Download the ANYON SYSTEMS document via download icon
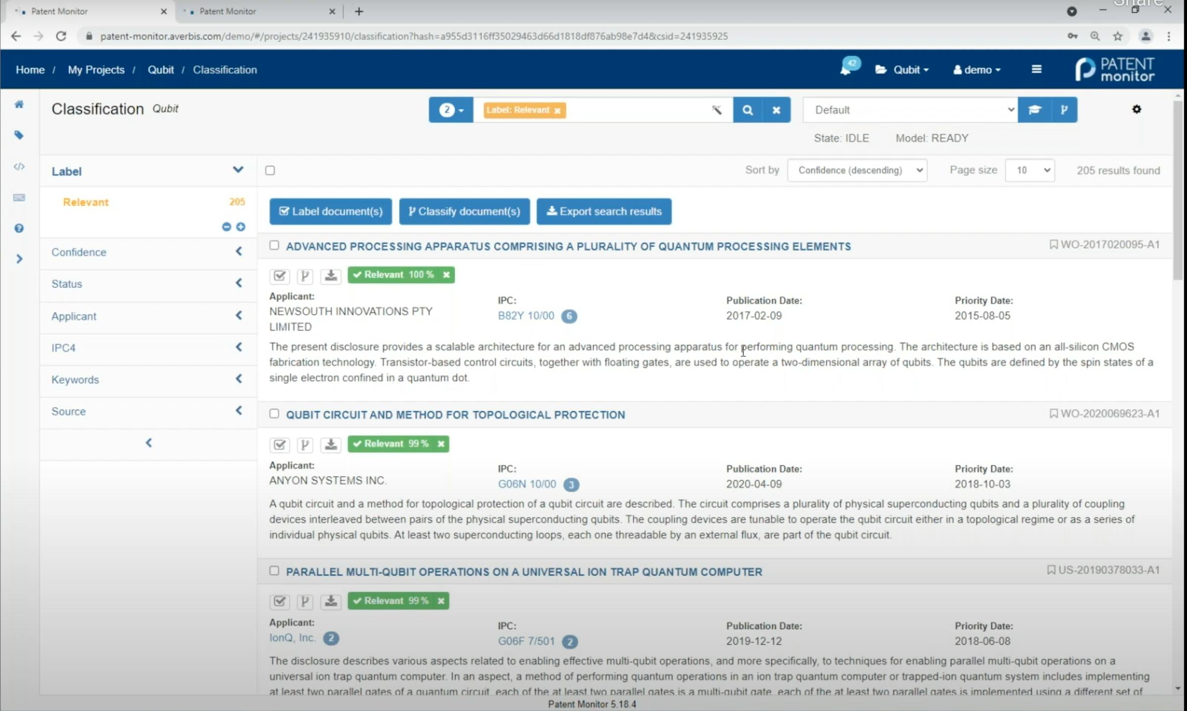The height and width of the screenshot is (711, 1187). [331, 445]
